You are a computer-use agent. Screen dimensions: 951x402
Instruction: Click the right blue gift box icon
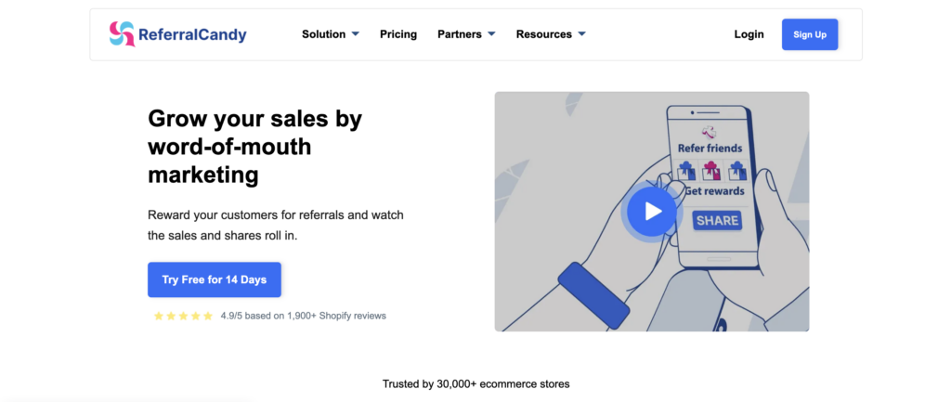click(736, 171)
